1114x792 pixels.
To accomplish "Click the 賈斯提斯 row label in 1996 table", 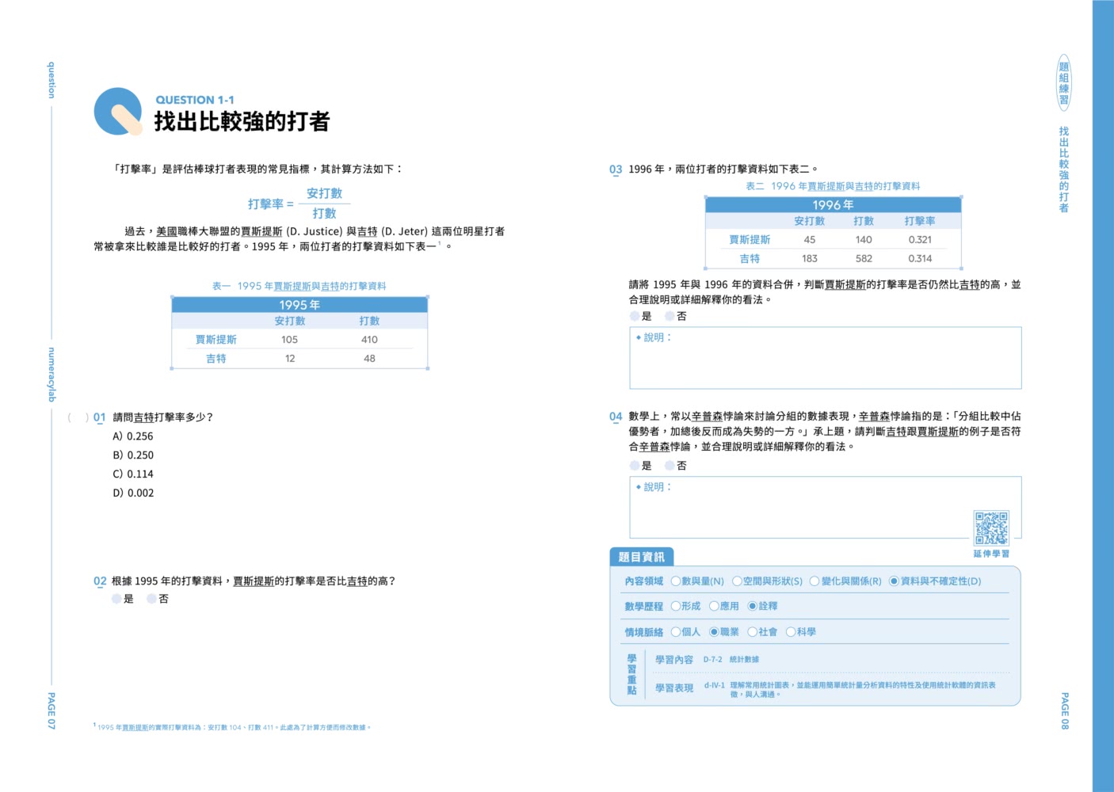I will pyautogui.click(x=750, y=240).
